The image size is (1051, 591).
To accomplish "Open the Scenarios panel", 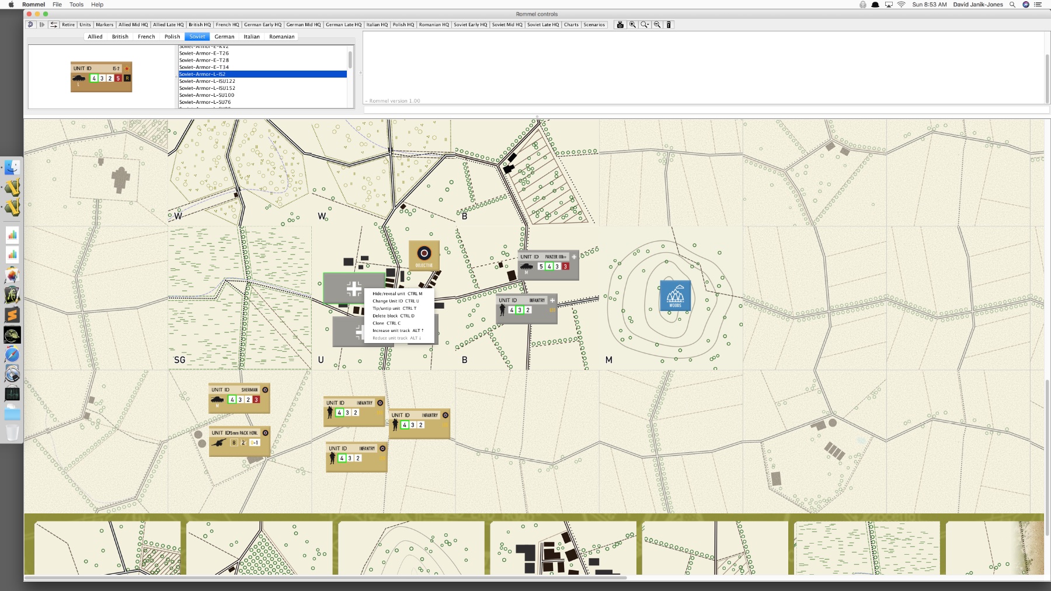I will tap(594, 25).
